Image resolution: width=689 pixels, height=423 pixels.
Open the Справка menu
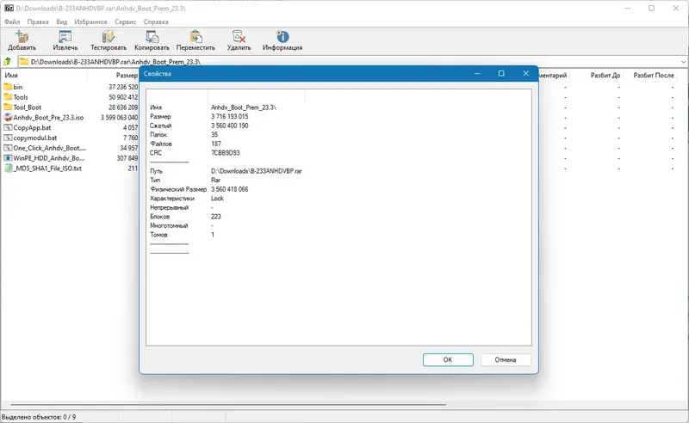coord(156,21)
